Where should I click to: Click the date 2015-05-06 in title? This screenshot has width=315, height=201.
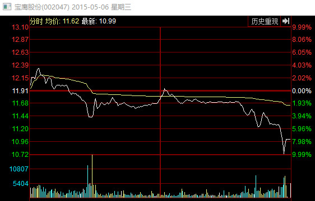(x=90, y=7)
